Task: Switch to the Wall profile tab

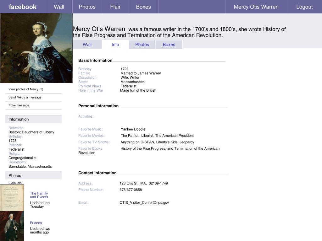Action: (x=87, y=45)
